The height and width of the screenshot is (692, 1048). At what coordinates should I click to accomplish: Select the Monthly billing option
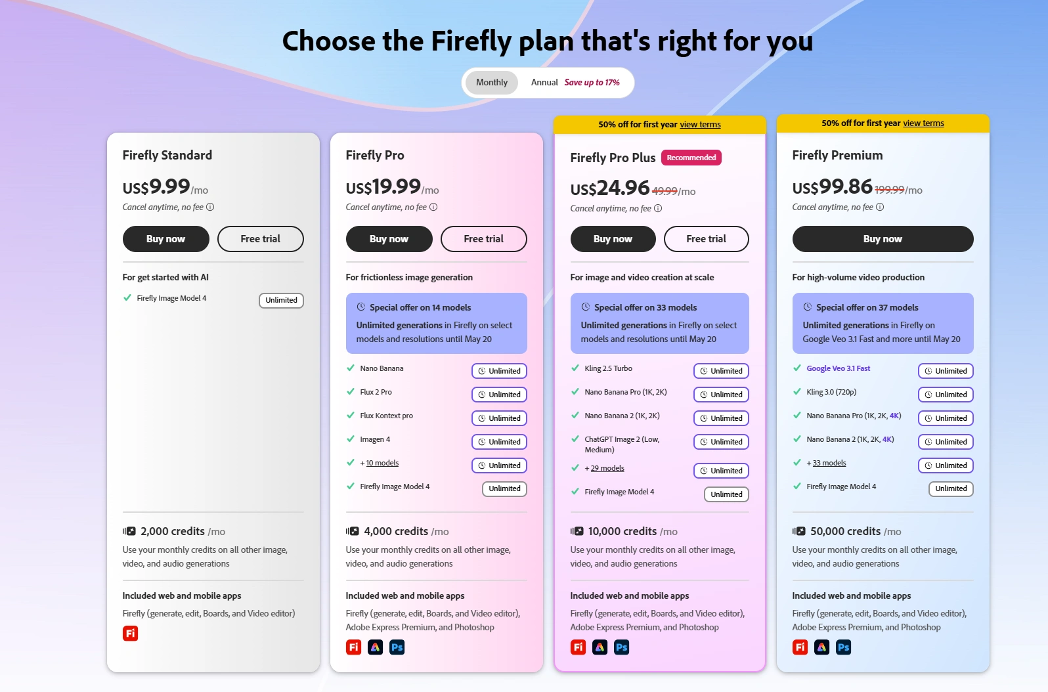(x=491, y=82)
